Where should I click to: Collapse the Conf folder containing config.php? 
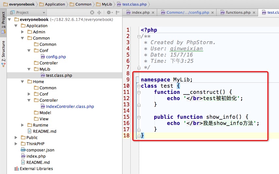coord(29,51)
